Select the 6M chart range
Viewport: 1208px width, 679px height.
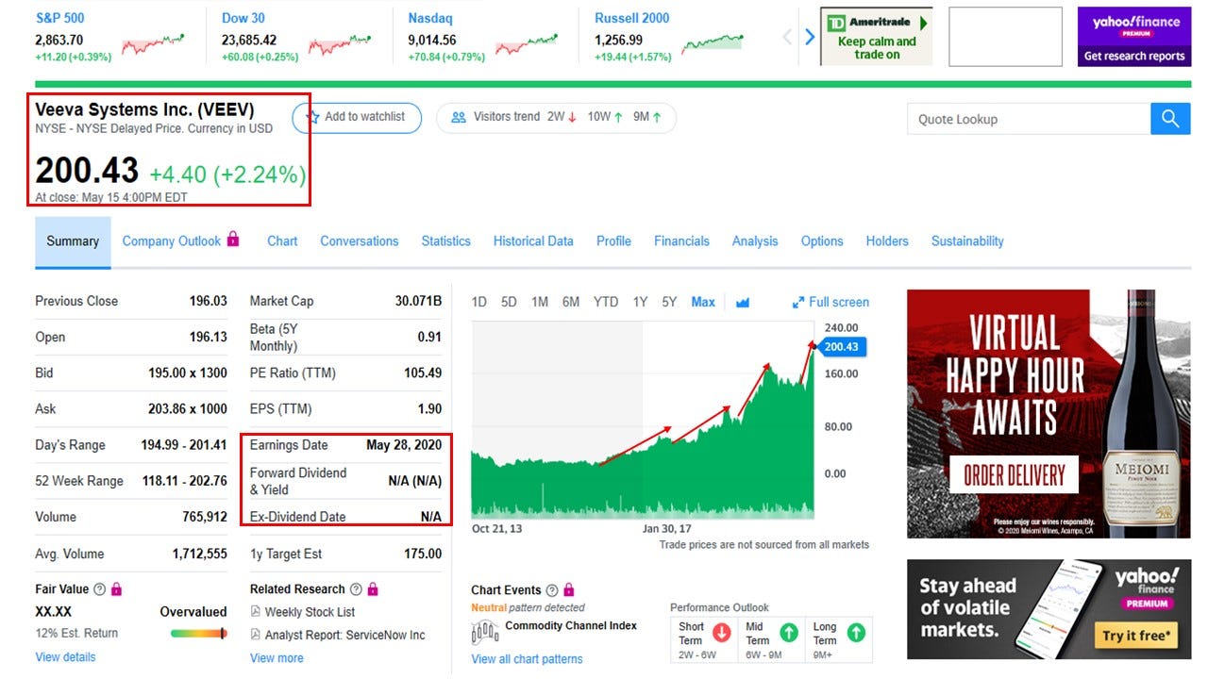tap(571, 303)
